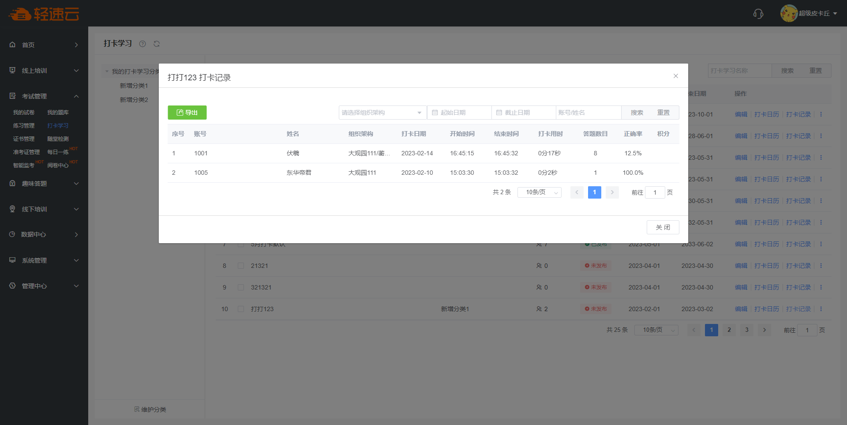Open the 请选择组织架构 dropdown
Screen dimensions: 847x425
[x=382, y=113]
